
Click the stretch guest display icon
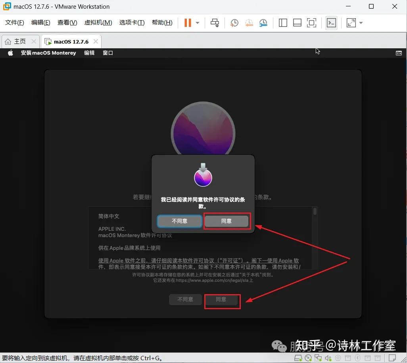click(x=351, y=23)
